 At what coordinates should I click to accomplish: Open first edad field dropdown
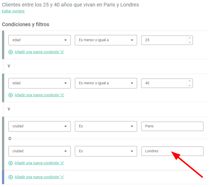pos(40,40)
